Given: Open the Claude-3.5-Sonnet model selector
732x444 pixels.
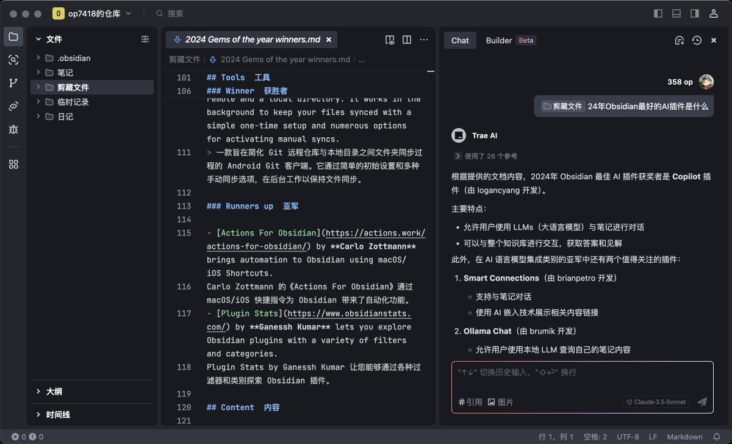Looking at the screenshot, I should coord(656,402).
